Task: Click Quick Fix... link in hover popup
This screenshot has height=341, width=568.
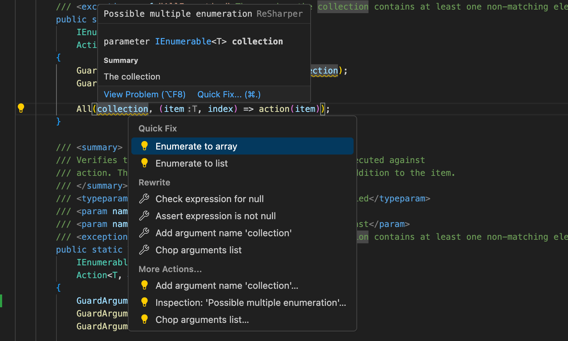Action: click(229, 94)
